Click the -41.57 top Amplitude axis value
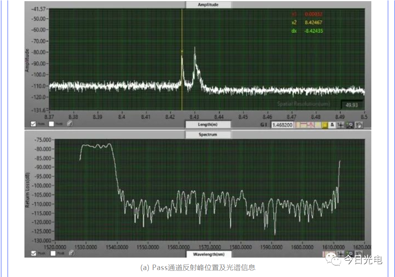The image size is (395, 277). (38, 9)
